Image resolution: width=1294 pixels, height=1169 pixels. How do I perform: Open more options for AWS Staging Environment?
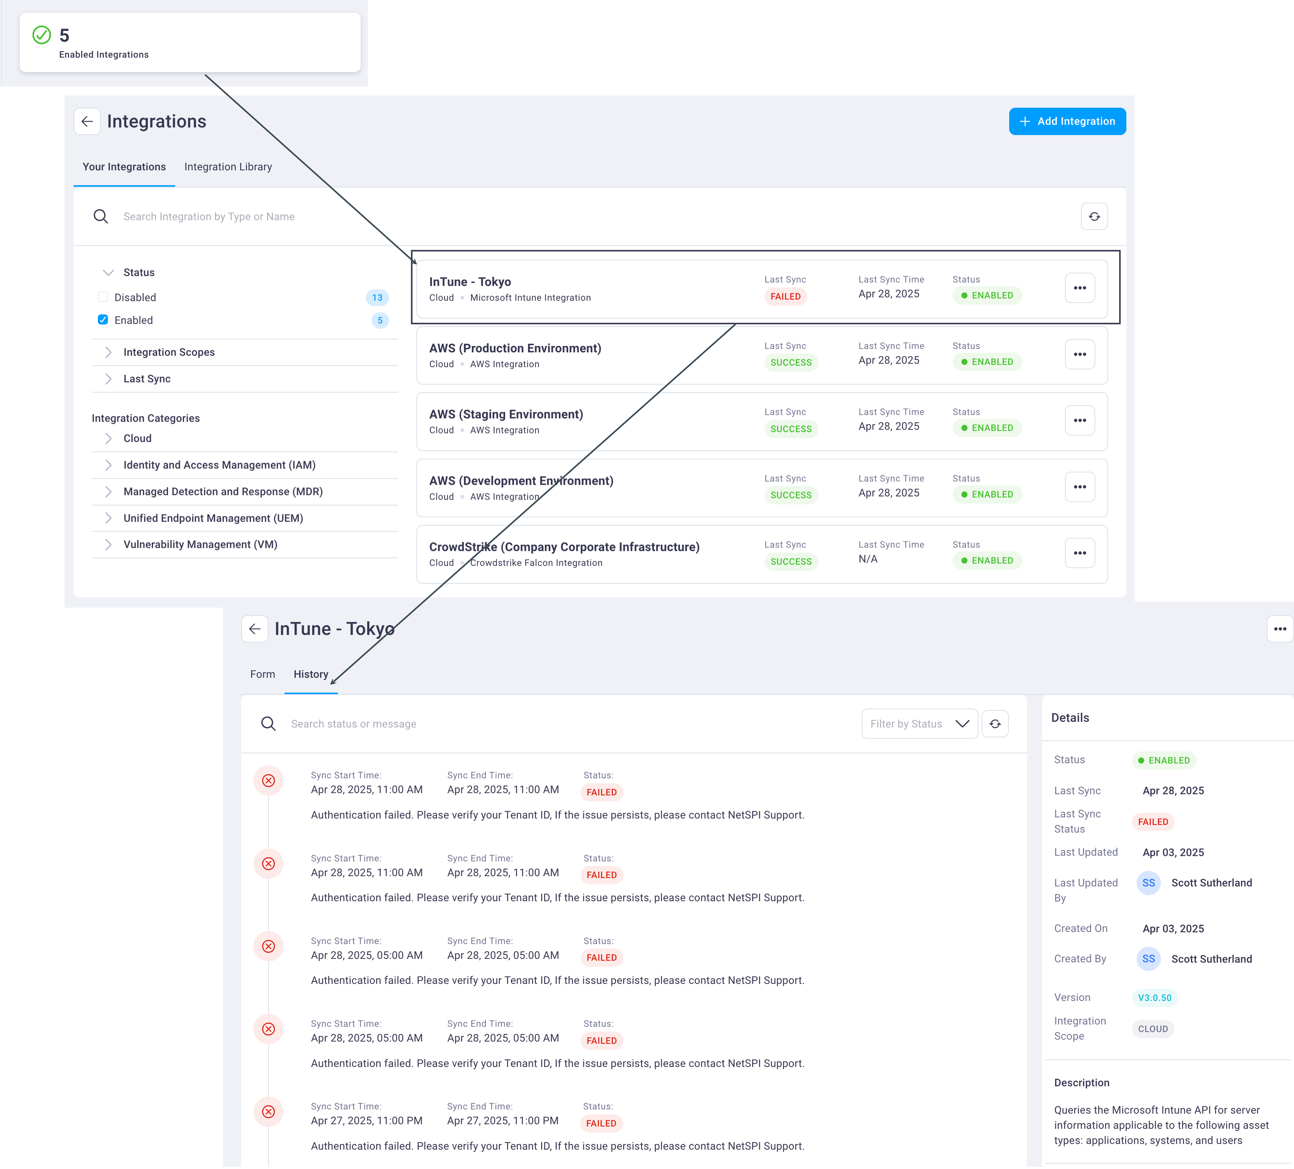click(1080, 421)
